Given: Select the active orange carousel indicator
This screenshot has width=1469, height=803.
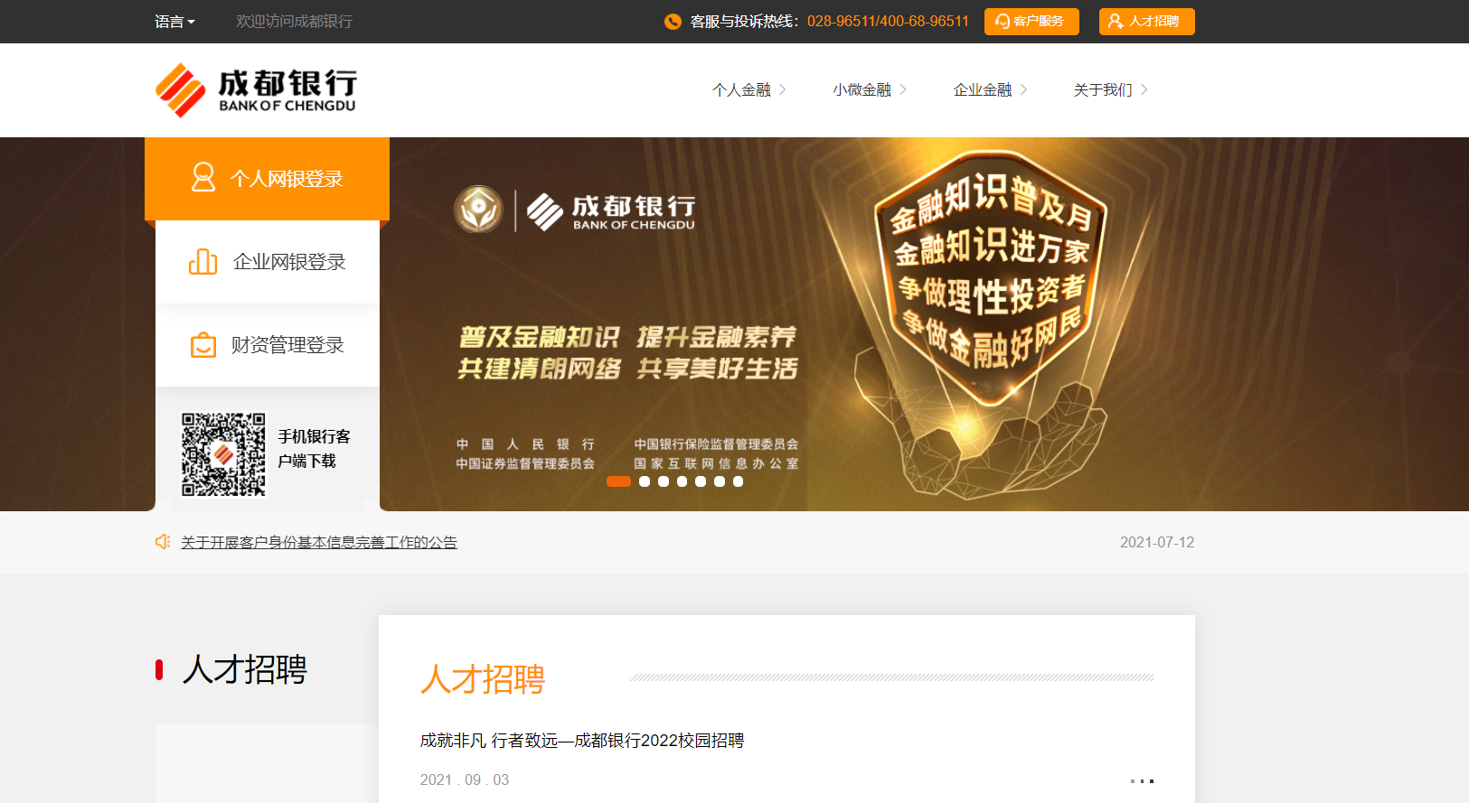Looking at the screenshot, I should [x=618, y=481].
